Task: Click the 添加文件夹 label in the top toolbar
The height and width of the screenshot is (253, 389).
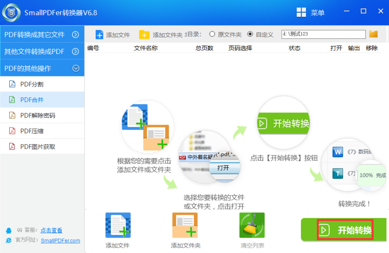Action: (x=168, y=35)
